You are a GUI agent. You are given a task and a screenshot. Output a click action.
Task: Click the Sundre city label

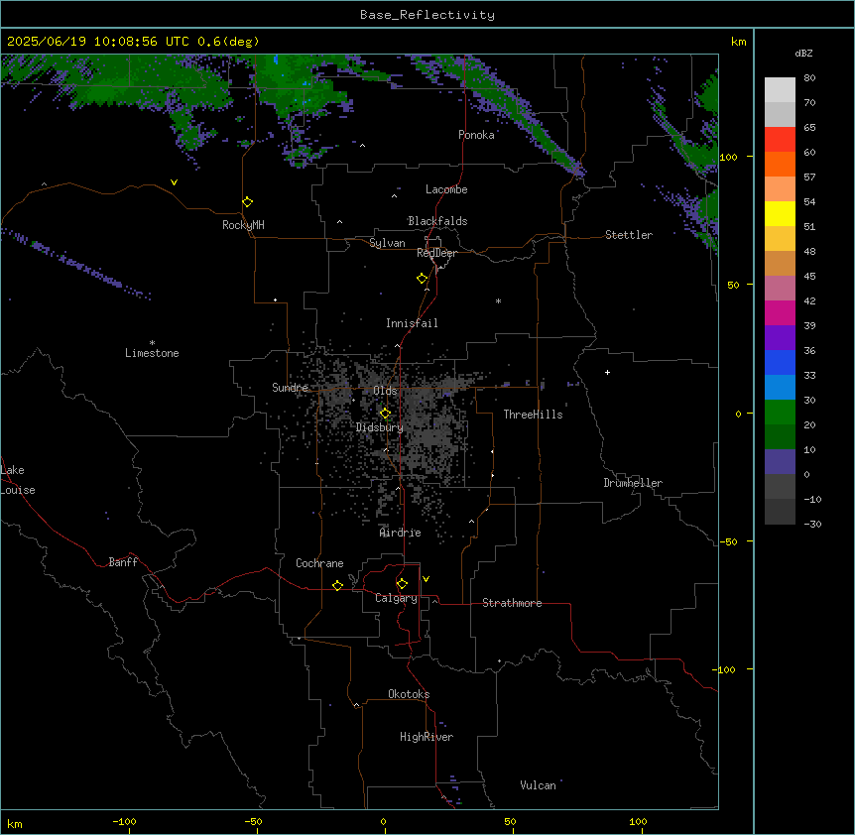pyautogui.click(x=290, y=388)
